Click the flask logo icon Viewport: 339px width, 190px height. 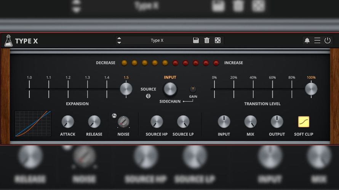tap(8, 41)
